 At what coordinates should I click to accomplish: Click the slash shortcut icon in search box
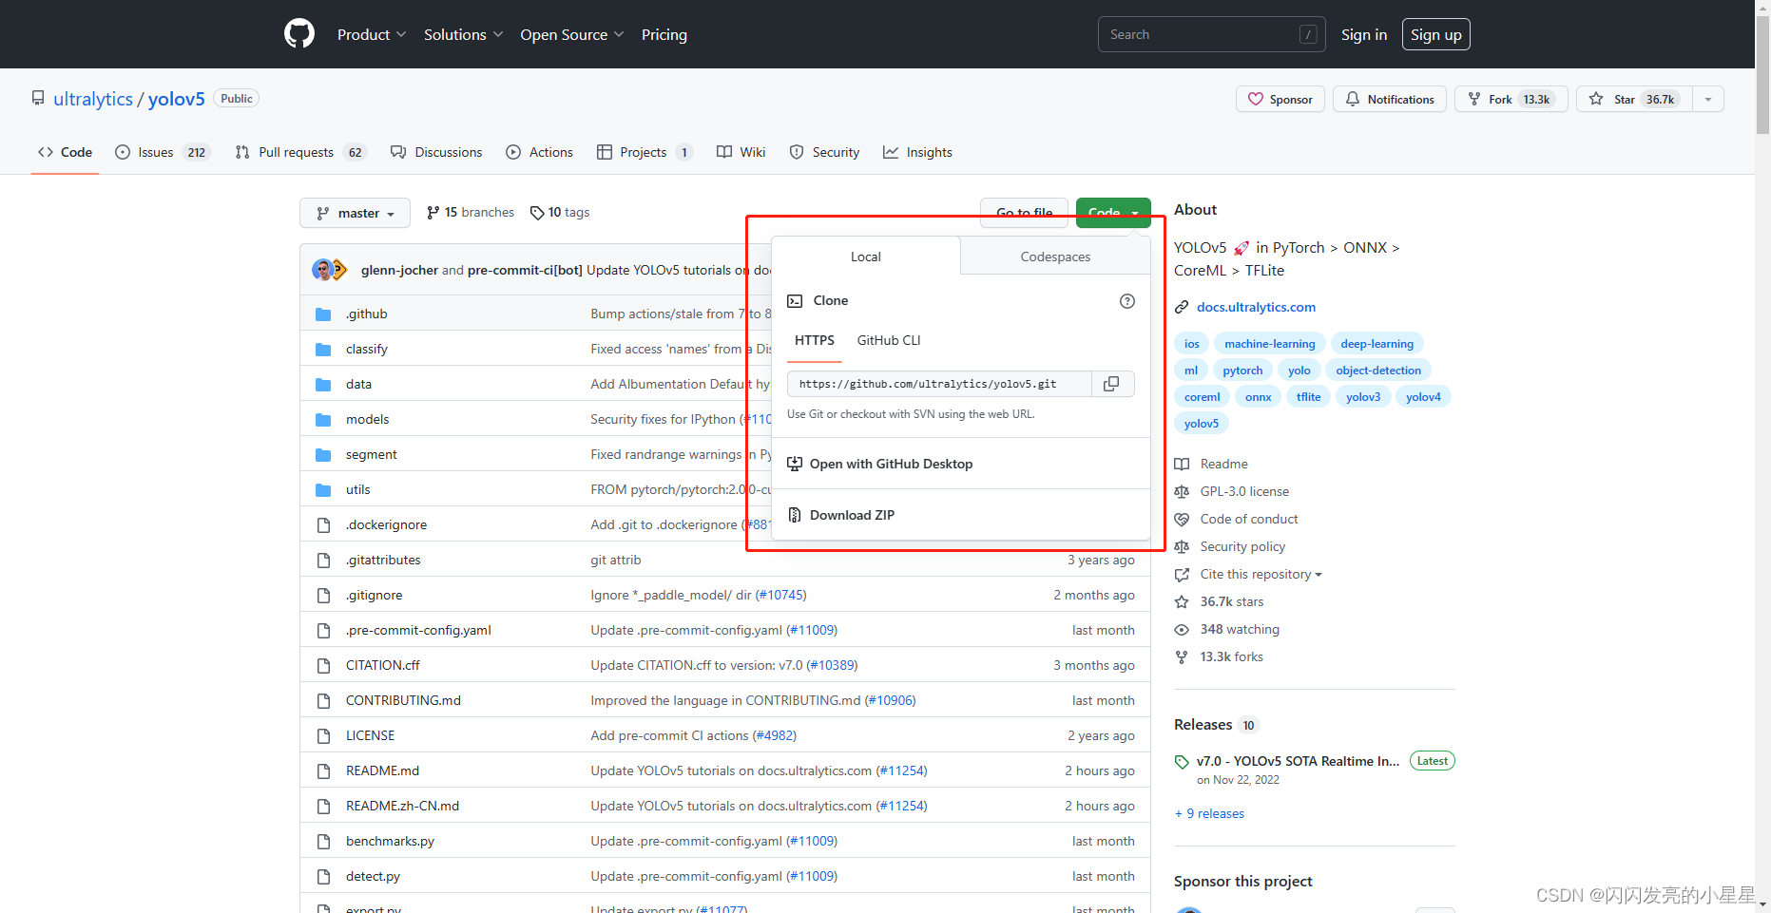pos(1308,34)
